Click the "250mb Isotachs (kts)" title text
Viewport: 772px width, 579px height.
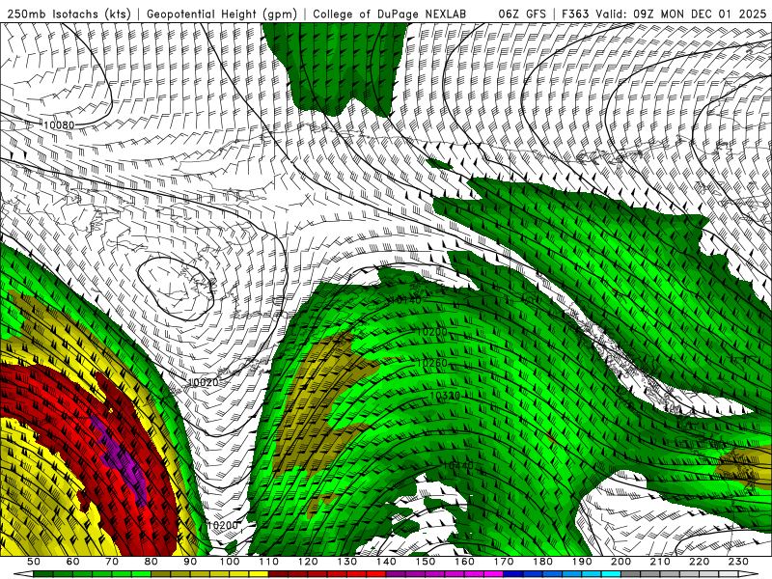69,14
